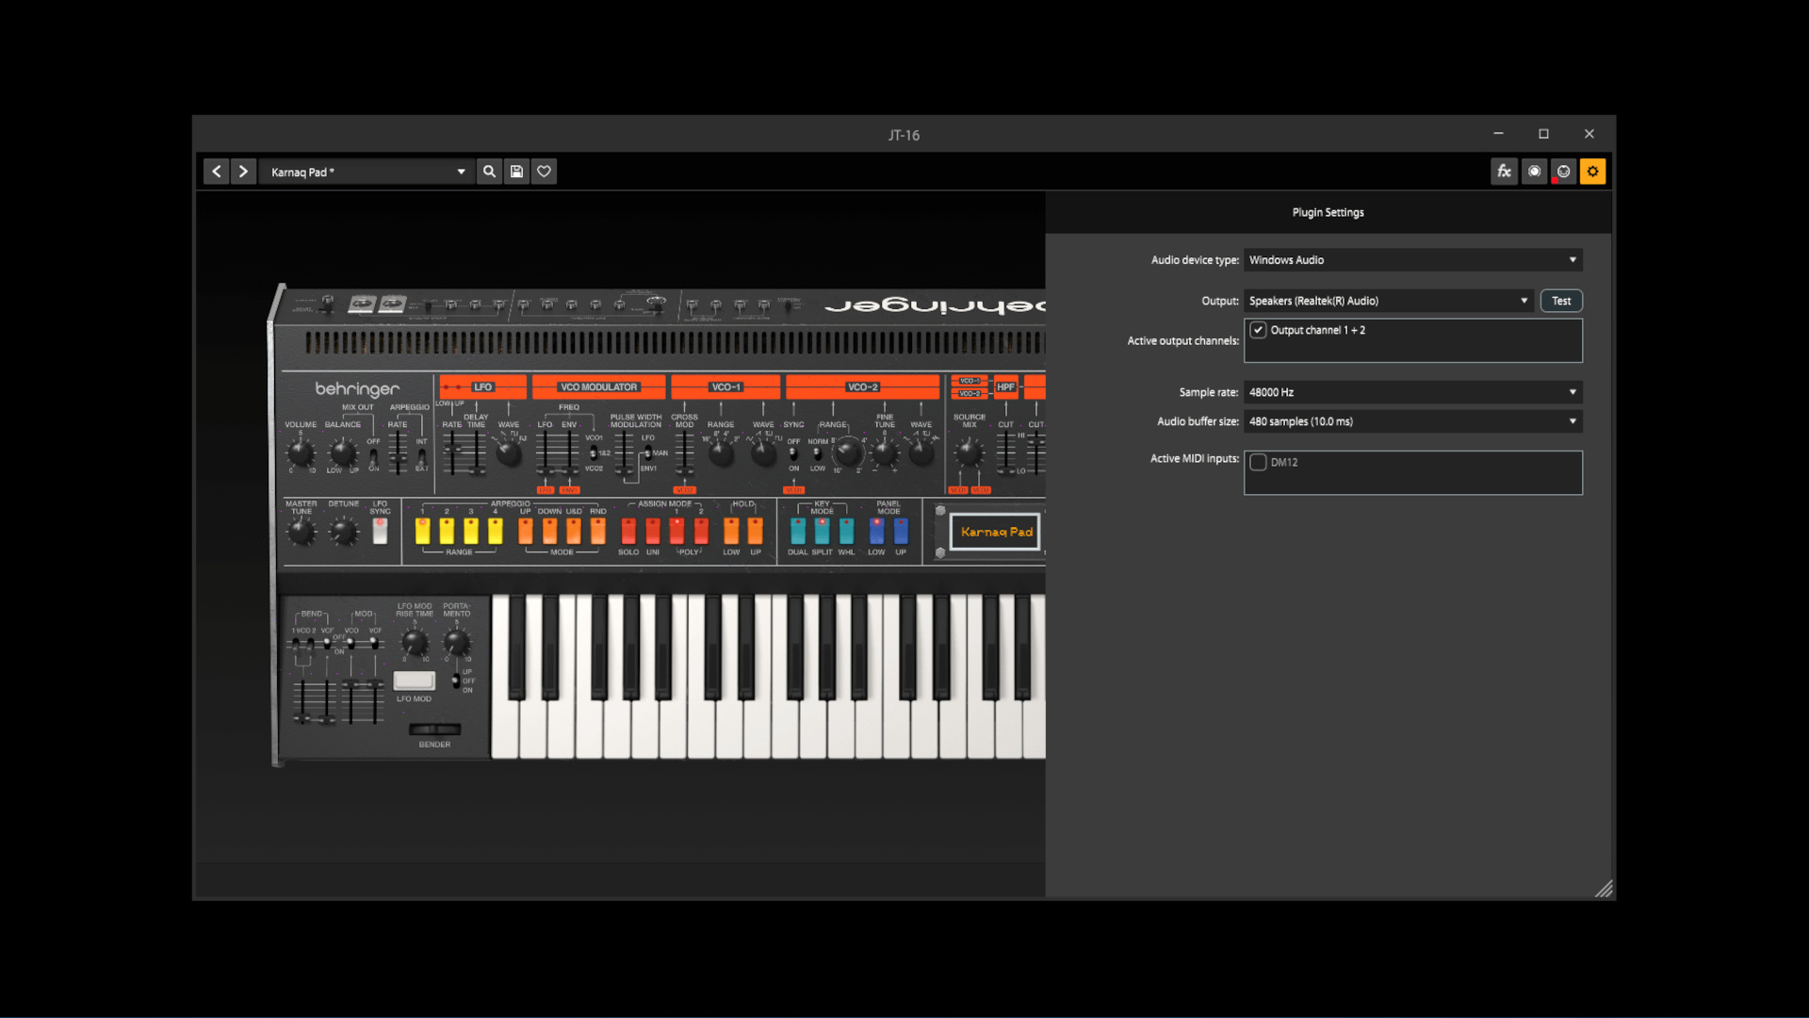Select arpeggio mode UP button
1809x1018 pixels.
click(526, 531)
